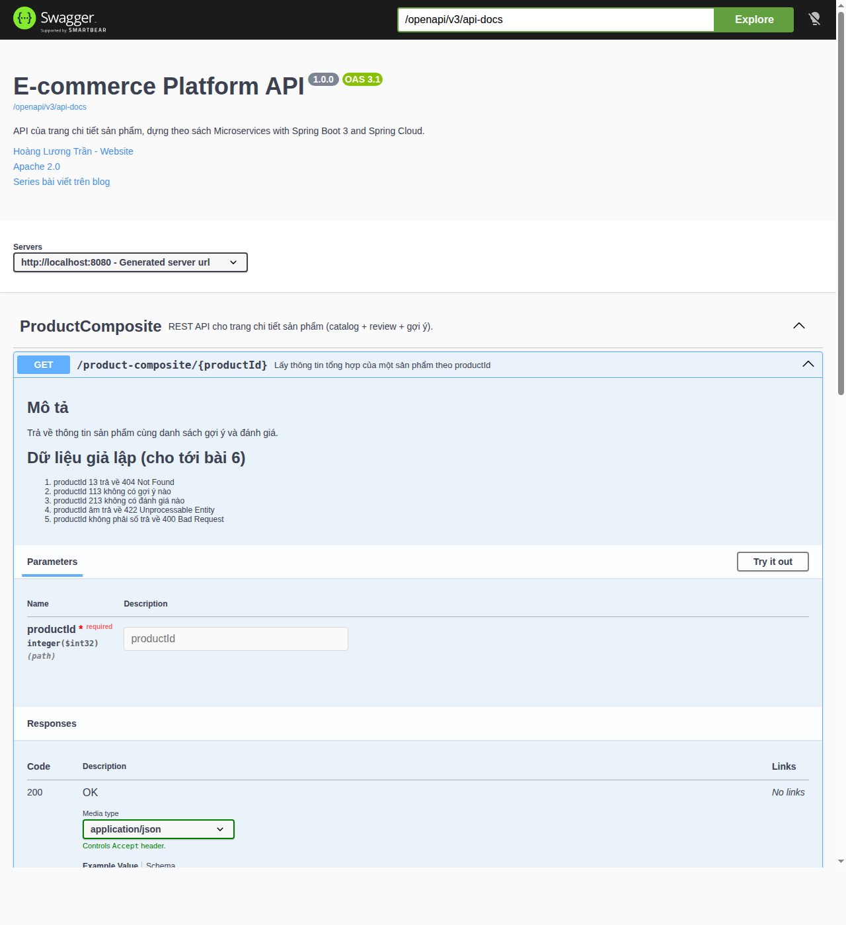The image size is (846, 925).
Task: Select the Example Value tab
Action: coord(110,864)
